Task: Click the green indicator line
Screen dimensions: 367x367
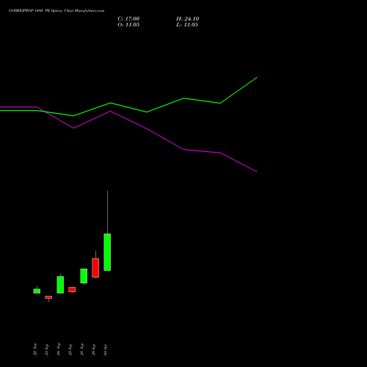Action: (x=147, y=112)
